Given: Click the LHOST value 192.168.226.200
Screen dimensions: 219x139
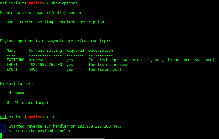Looking at the screenshot, I should pos(46,65).
